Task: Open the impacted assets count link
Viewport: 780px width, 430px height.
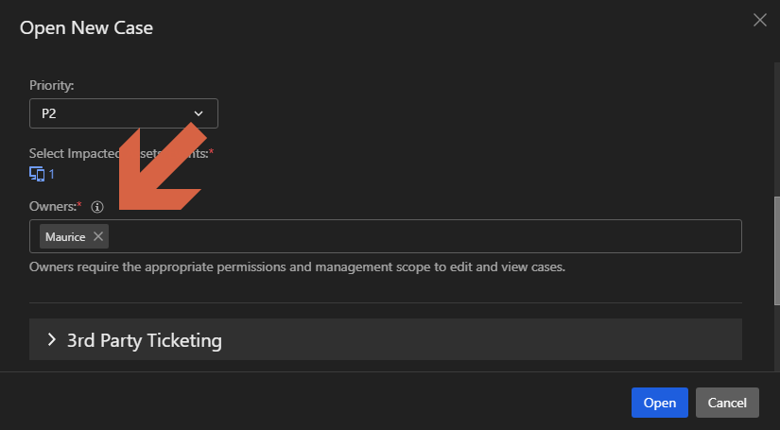Action: [x=52, y=174]
